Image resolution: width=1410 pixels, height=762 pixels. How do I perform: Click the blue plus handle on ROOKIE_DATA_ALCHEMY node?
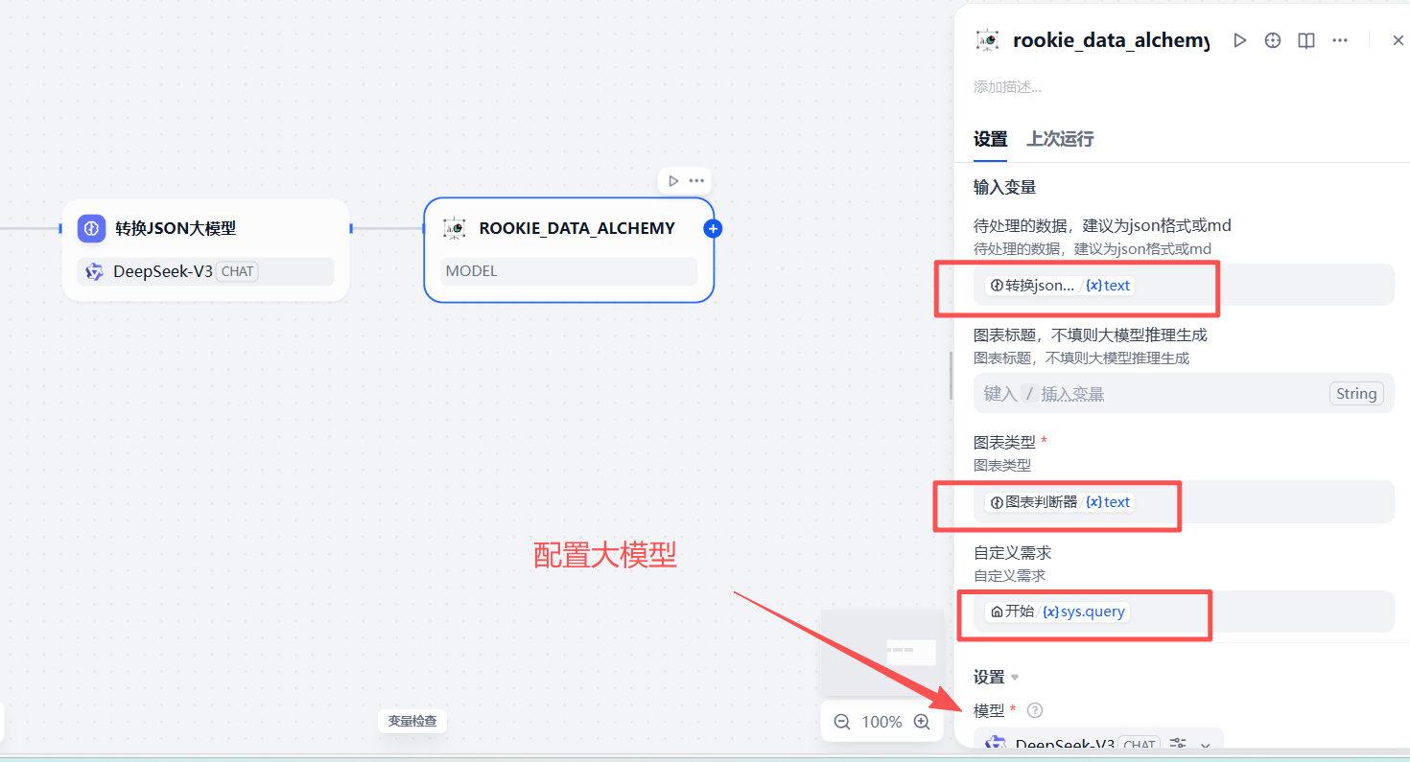[x=713, y=228]
